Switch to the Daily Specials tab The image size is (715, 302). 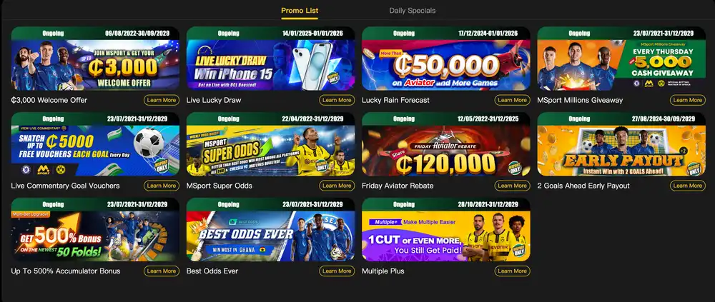413,11
